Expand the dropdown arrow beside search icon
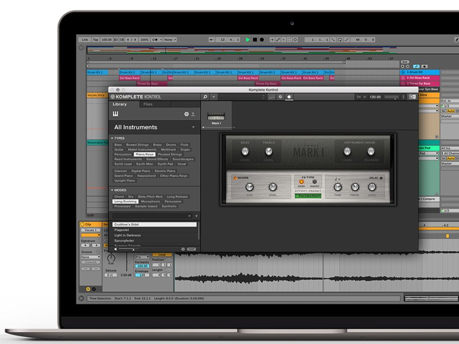This screenshot has height=344, width=459. (213, 97)
